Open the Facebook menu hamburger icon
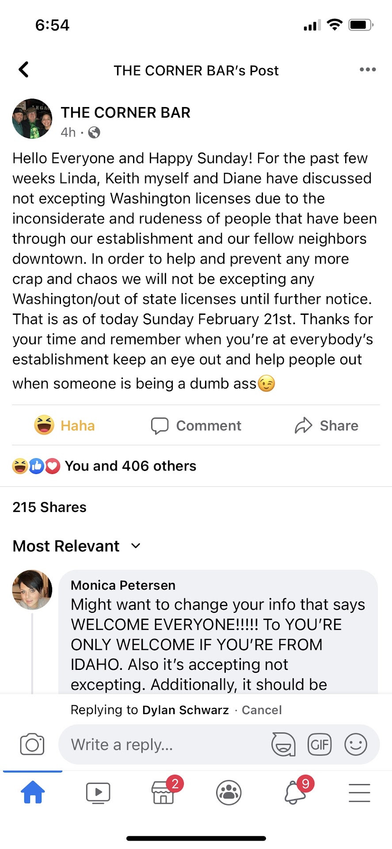The height and width of the screenshot is (849, 392). coord(359,792)
